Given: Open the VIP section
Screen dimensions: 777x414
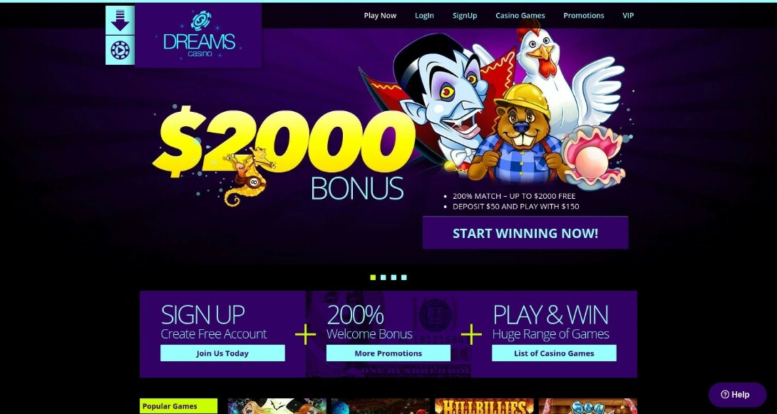Looking at the screenshot, I should [x=628, y=16].
